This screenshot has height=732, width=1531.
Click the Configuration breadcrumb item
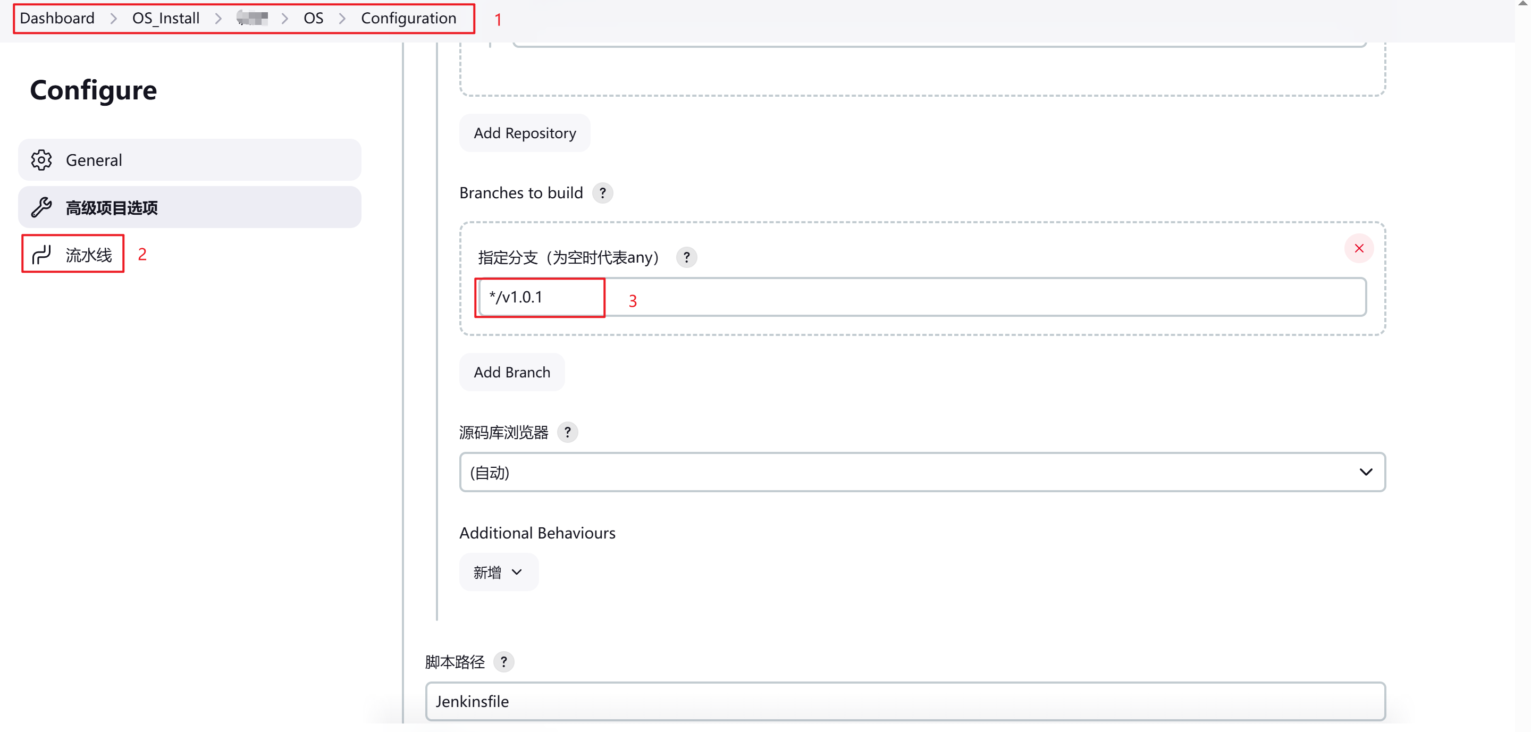[x=408, y=19]
